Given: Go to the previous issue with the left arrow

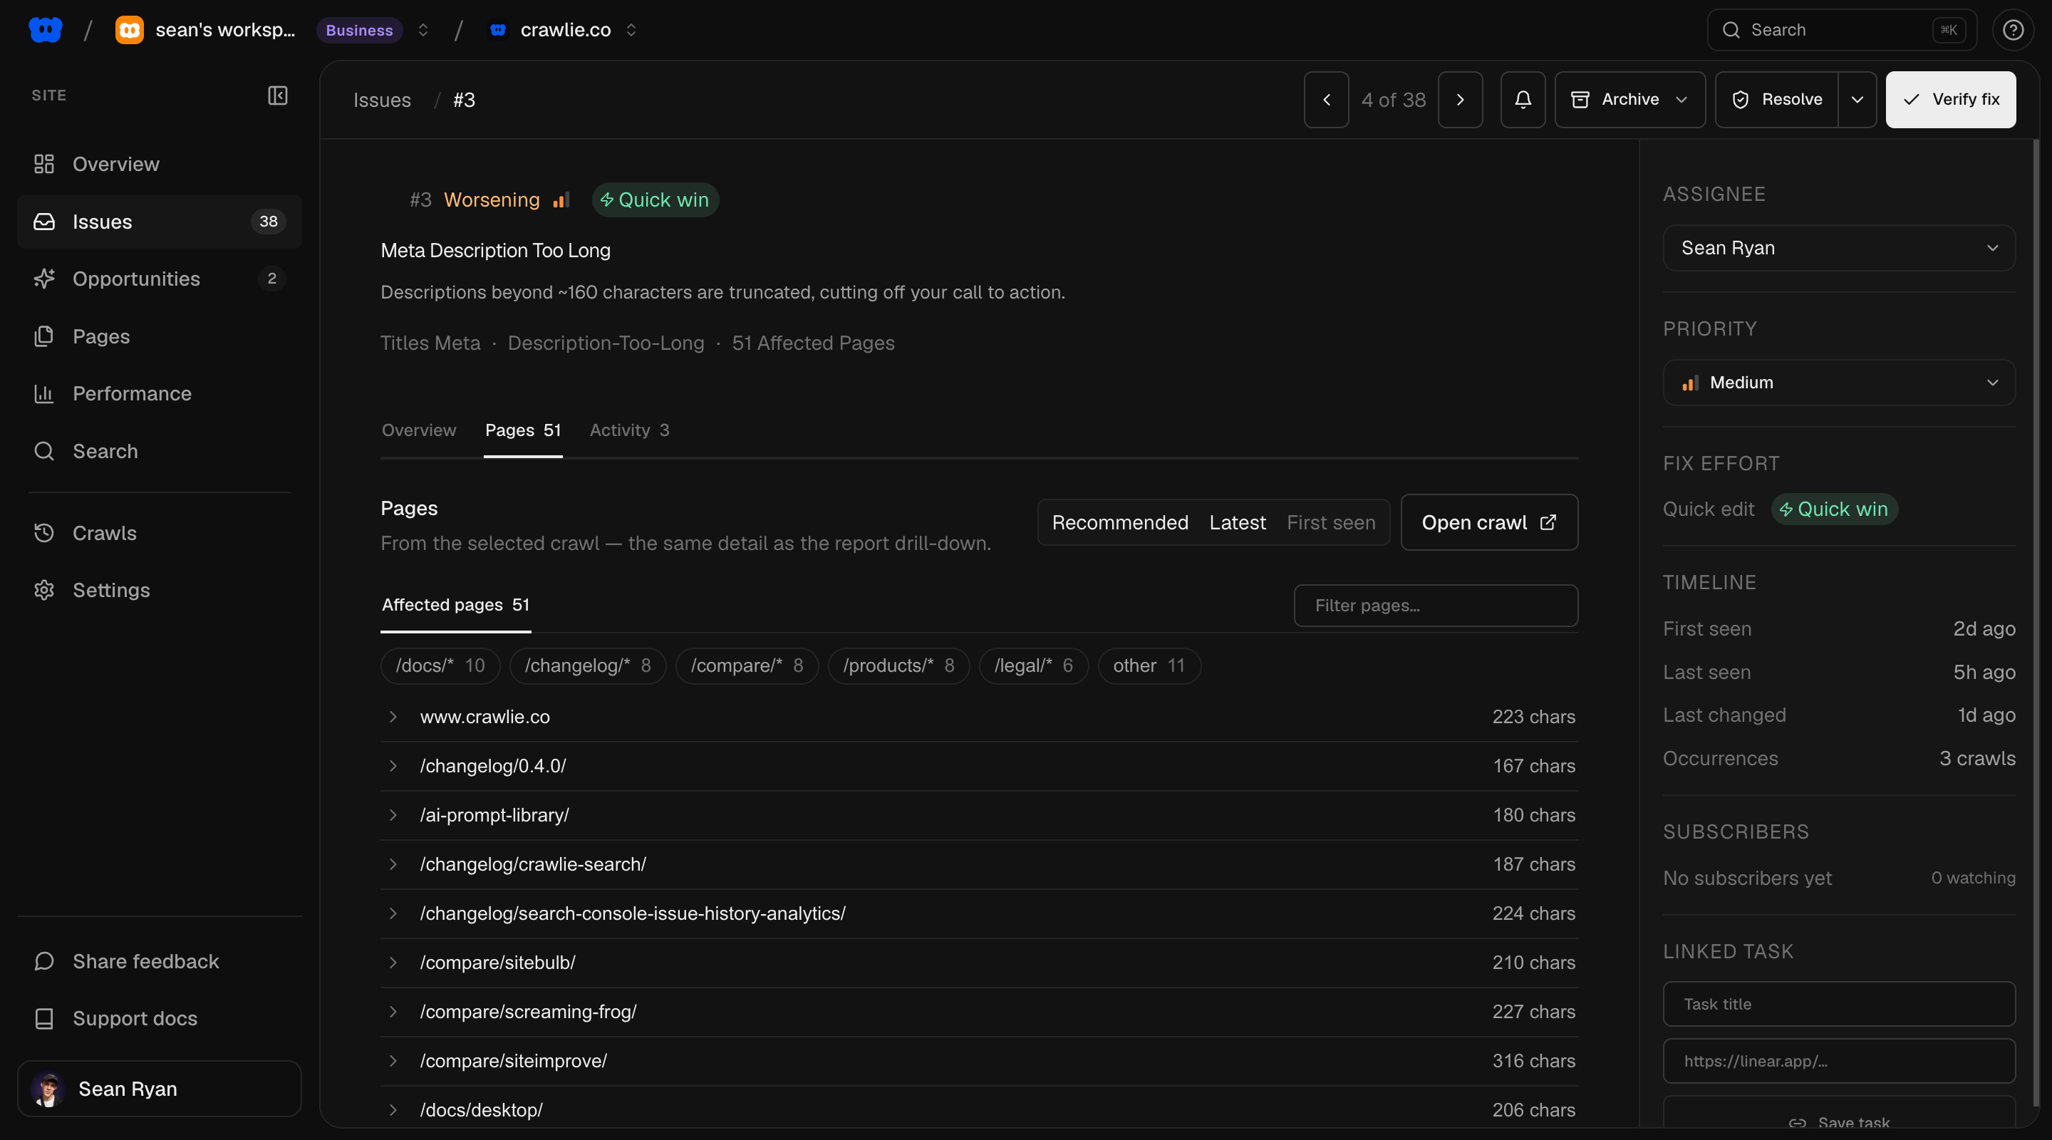Looking at the screenshot, I should click(1326, 100).
